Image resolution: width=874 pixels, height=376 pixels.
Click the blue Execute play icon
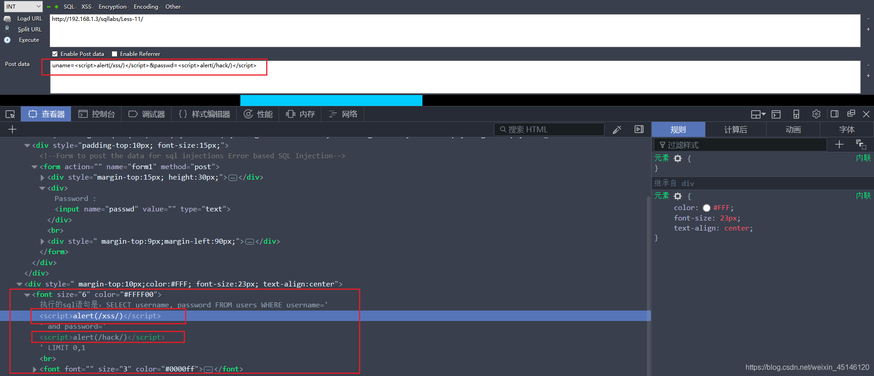7,40
